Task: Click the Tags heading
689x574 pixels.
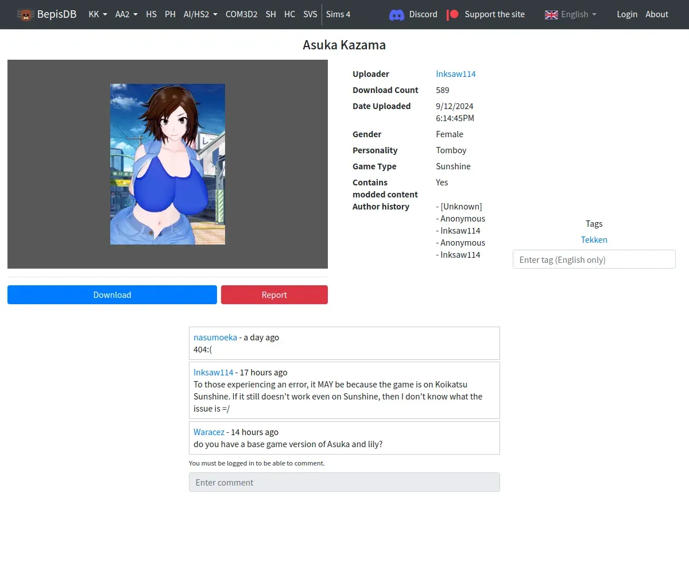Action: [x=594, y=224]
